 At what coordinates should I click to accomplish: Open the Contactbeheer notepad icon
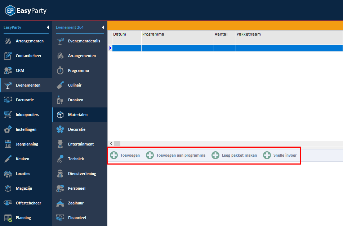pyautogui.click(x=8, y=56)
